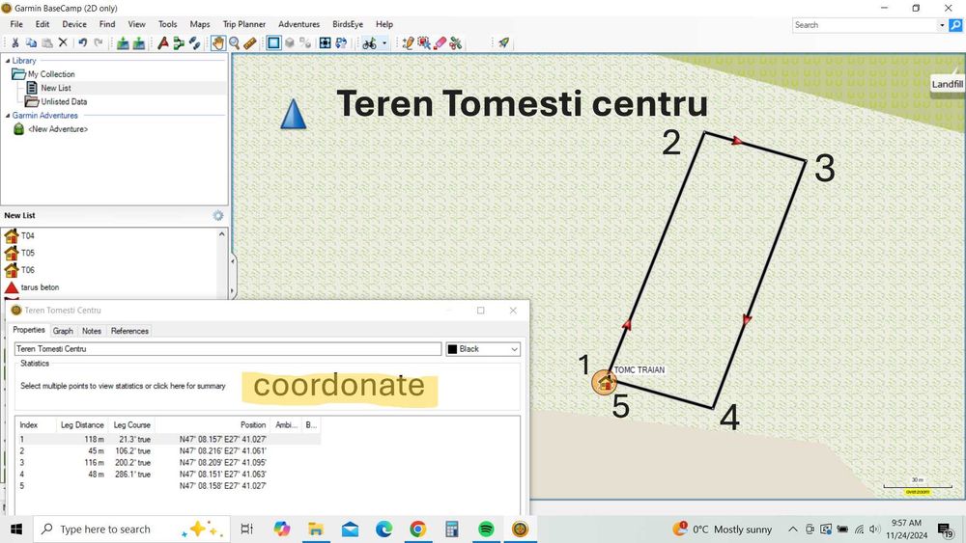Image resolution: width=966 pixels, height=543 pixels.
Task: Open the File menu
Action: (x=16, y=25)
